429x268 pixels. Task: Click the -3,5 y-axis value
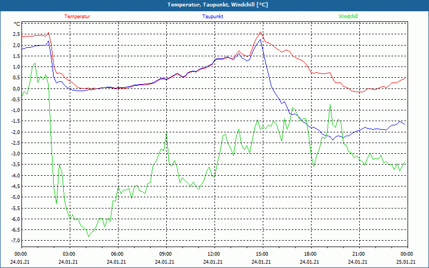[x=16, y=165]
